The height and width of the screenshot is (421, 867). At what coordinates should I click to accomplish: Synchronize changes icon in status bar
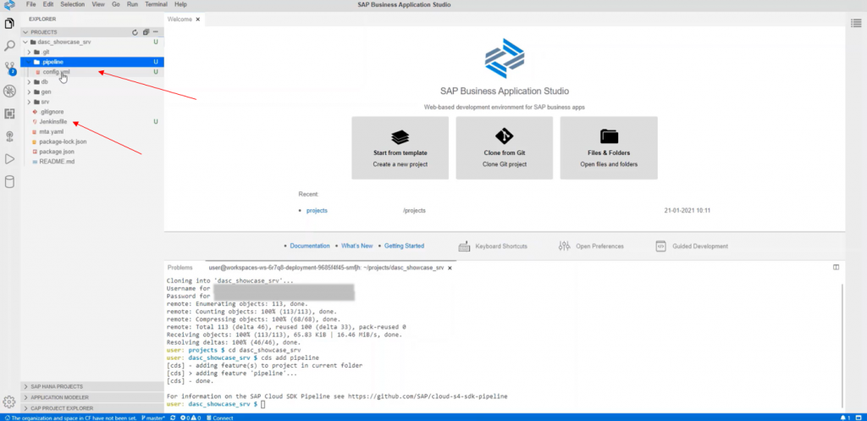[173, 418]
